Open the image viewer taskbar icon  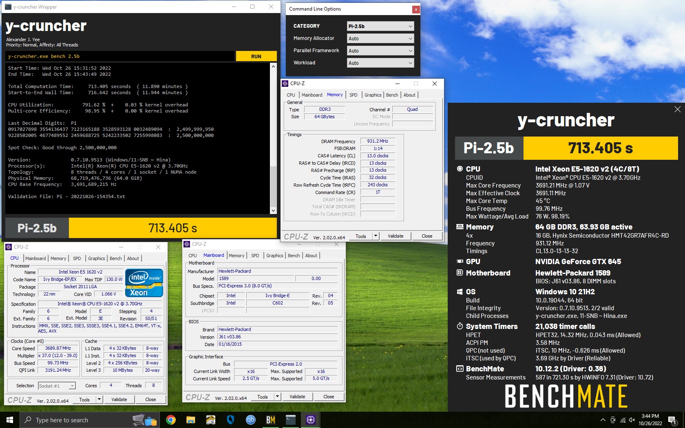tap(210, 420)
